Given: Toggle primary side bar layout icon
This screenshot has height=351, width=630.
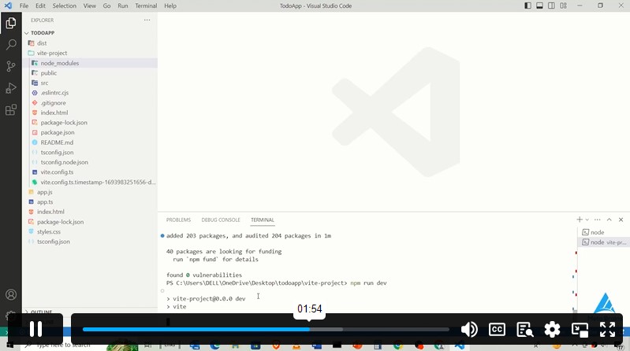Looking at the screenshot, I should pos(527,6).
